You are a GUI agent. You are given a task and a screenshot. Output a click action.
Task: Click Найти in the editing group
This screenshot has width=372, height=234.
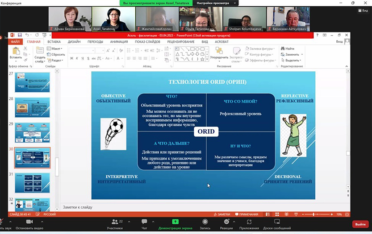coord(289,49)
